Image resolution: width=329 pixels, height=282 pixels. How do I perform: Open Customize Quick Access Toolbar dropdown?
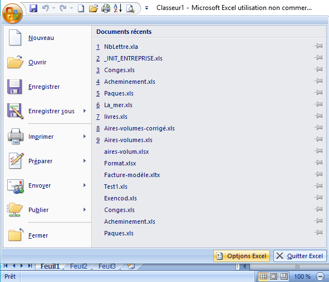(x=146, y=8)
